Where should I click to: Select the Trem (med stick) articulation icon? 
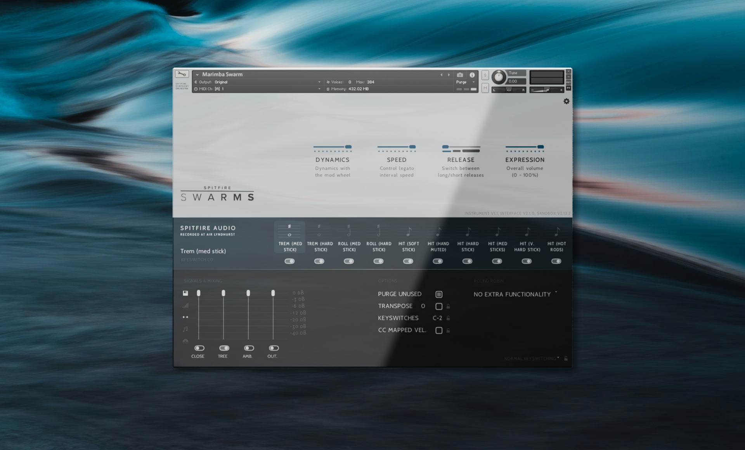pos(289,231)
